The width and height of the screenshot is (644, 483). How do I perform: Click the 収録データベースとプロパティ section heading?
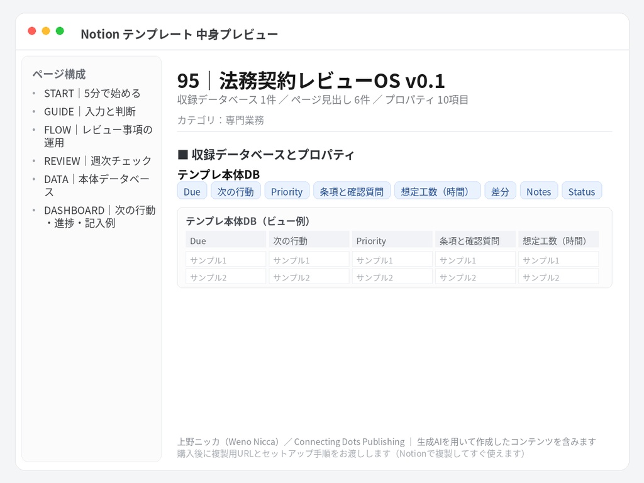click(x=266, y=155)
